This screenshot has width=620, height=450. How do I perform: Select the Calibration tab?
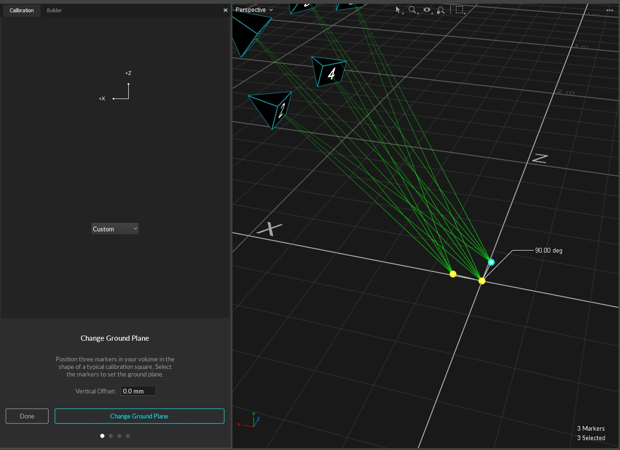[x=22, y=10]
